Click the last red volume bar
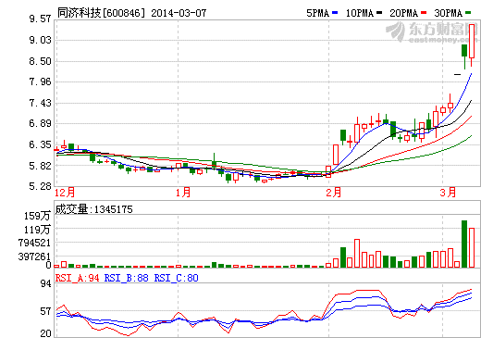 472,247
